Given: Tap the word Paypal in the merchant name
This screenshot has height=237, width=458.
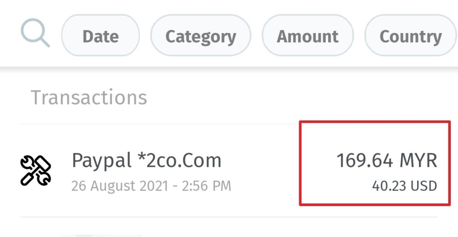Looking at the screenshot, I should click(x=102, y=161).
